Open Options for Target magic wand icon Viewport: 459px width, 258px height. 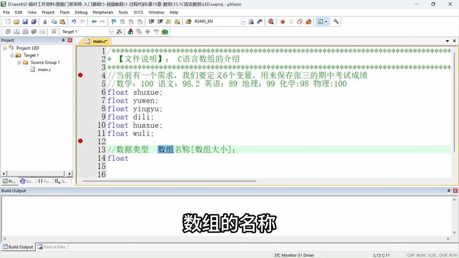coord(119,31)
